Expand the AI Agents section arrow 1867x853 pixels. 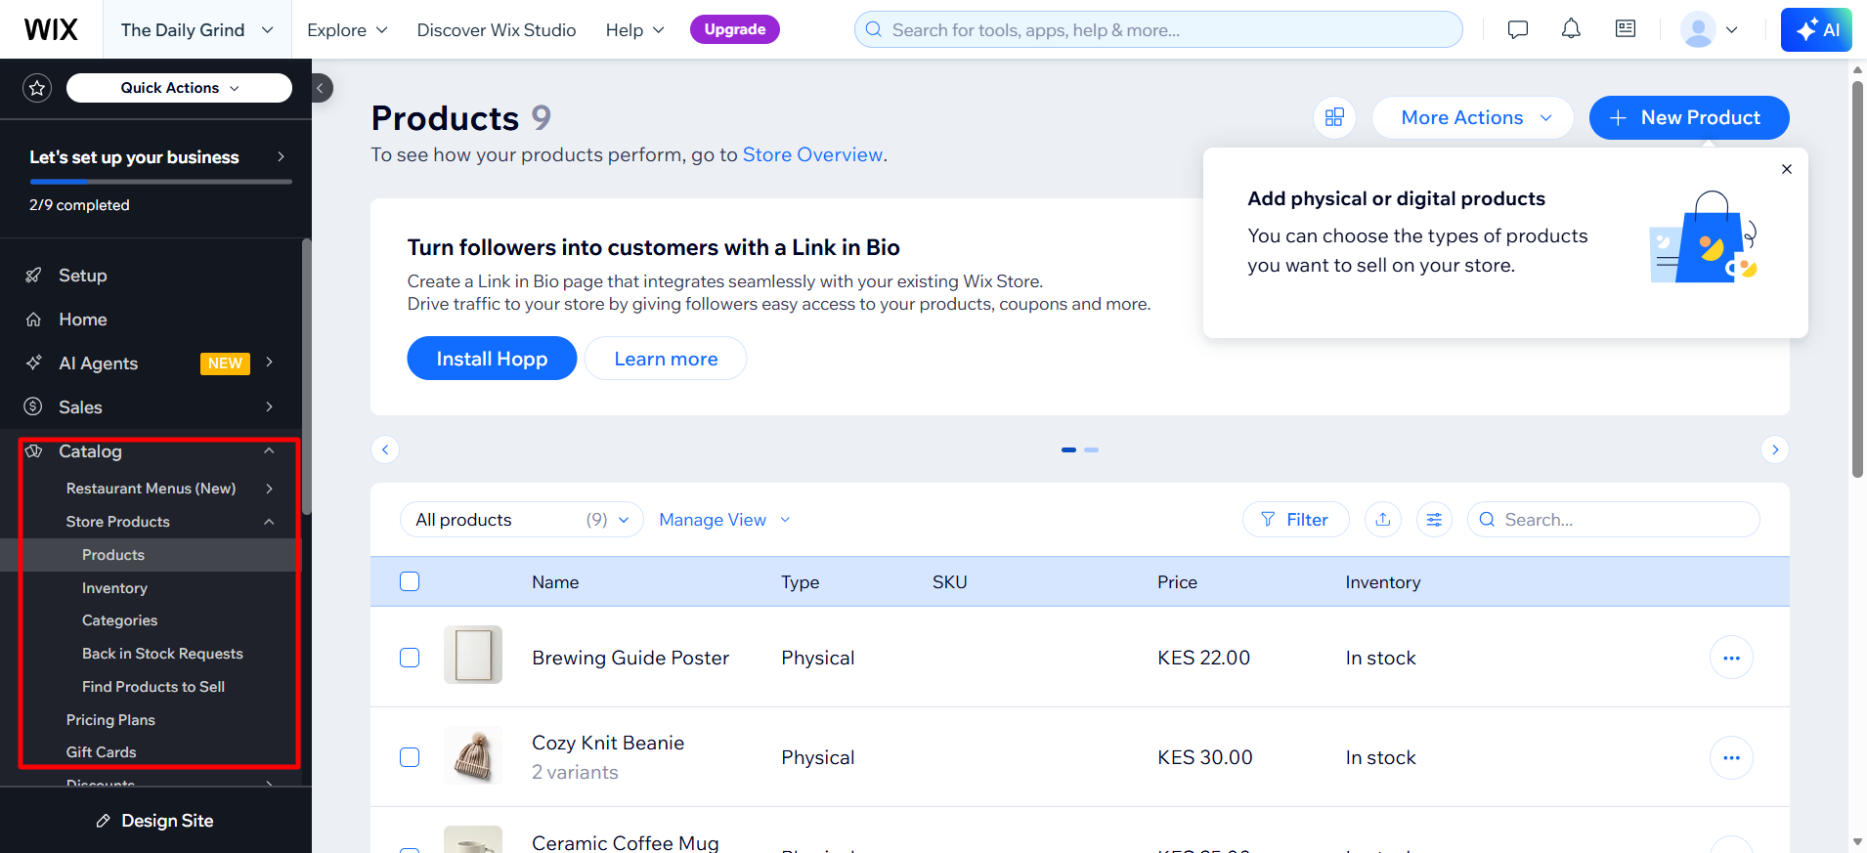[270, 363]
